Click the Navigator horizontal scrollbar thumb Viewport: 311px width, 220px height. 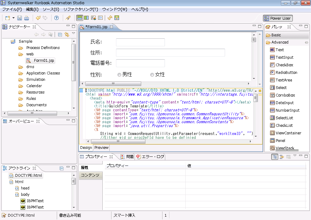pyautogui.click(x=32, y=113)
